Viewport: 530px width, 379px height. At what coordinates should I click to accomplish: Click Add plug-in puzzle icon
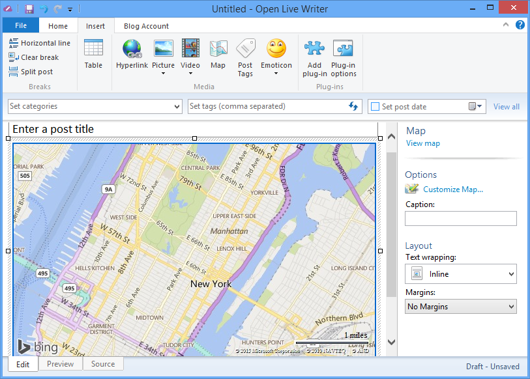coord(314,48)
